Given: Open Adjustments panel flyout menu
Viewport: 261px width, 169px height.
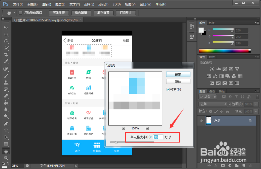Looking at the screenshot, I should [257, 57].
